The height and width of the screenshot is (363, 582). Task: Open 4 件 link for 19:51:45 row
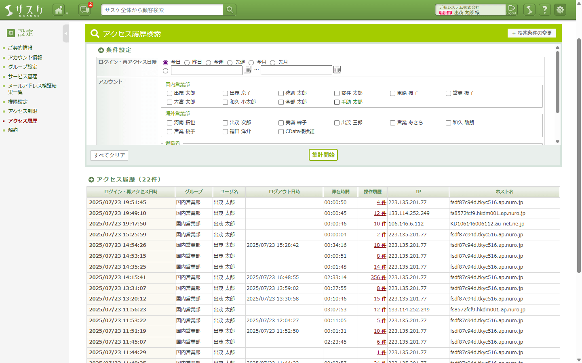(x=382, y=202)
